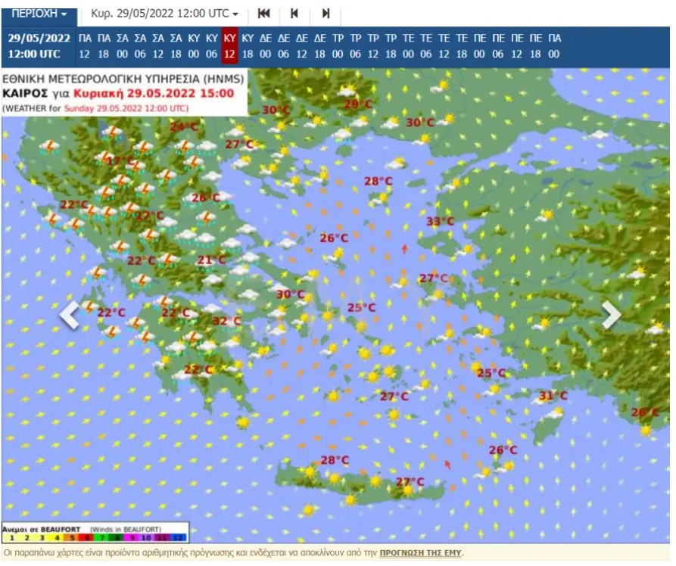676x566 pixels.
Task: Select the ΣΑ 00 time step
Action: point(122,46)
